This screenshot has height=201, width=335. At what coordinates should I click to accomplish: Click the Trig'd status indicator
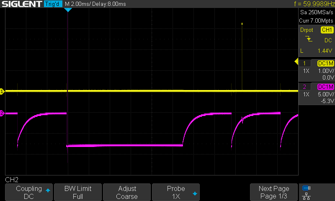click(53, 4)
